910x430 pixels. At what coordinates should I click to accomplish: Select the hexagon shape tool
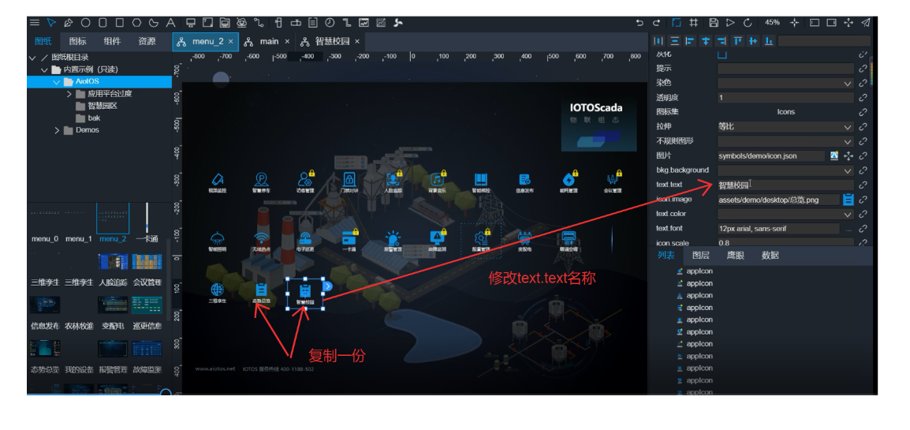pyautogui.click(x=136, y=23)
